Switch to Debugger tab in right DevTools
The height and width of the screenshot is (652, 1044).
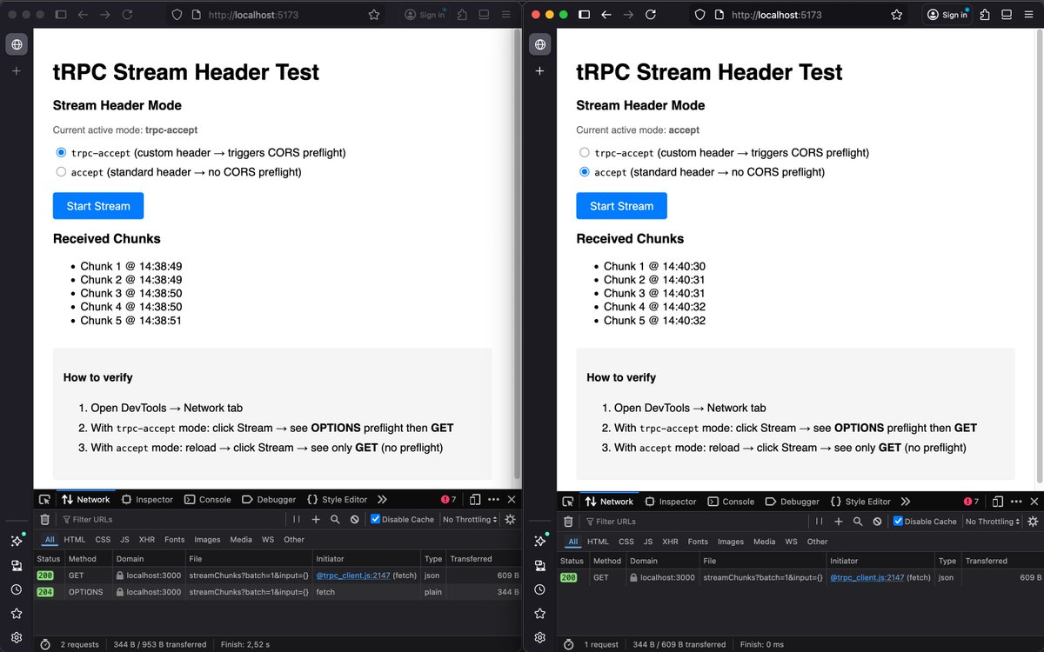pyautogui.click(x=792, y=502)
